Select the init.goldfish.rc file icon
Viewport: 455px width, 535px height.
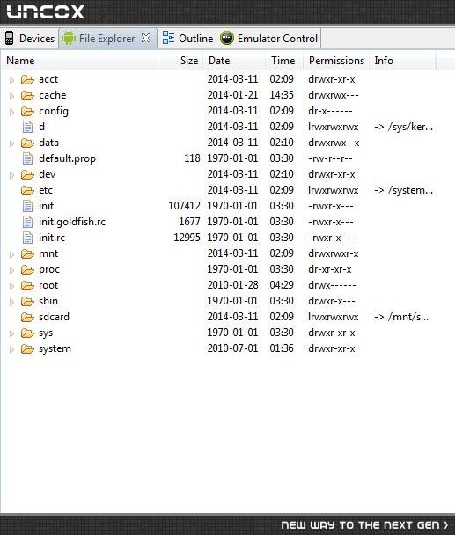pos(27,222)
